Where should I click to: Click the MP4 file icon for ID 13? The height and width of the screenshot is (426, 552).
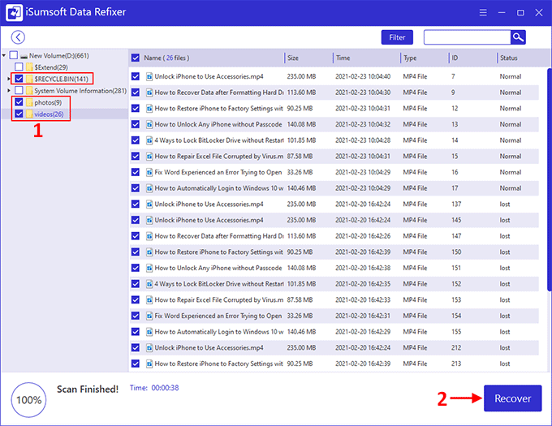point(149,124)
